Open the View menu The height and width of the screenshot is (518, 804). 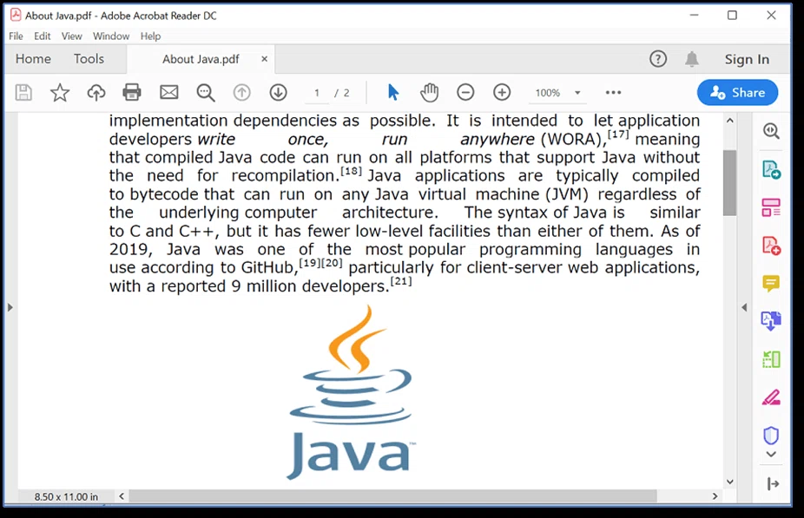72,36
